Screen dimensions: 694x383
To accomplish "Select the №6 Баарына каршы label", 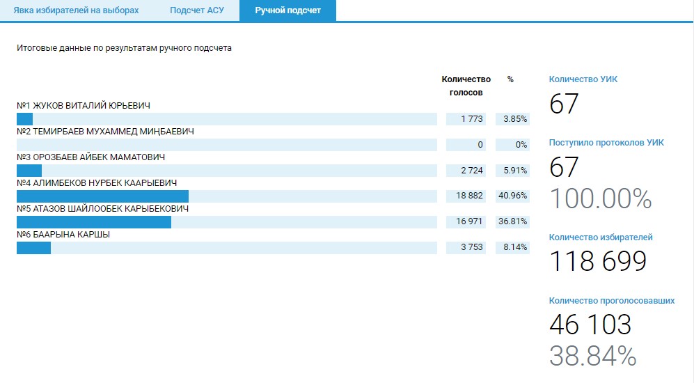I will tap(63, 234).
